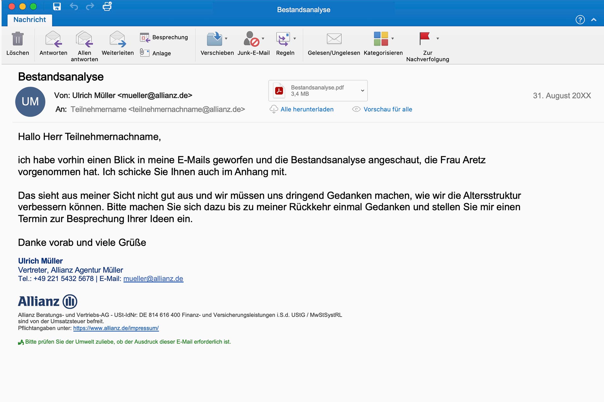The height and width of the screenshot is (402, 604).
Task: Collapse the ribbon with the chevron
Action: (594, 20)
